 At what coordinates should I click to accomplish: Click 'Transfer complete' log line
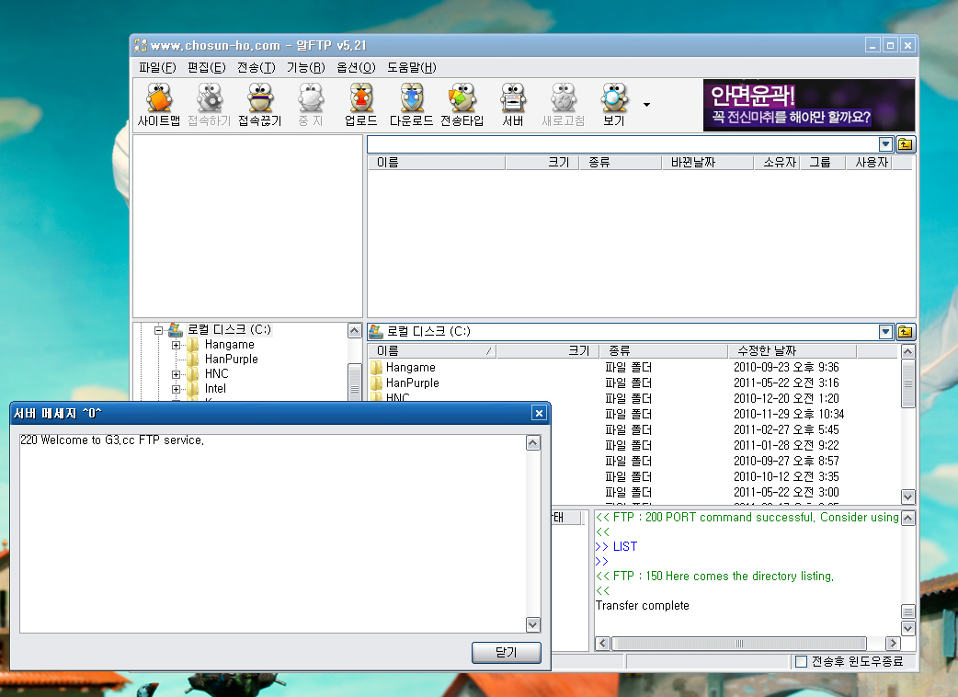[x=642, y=605]
